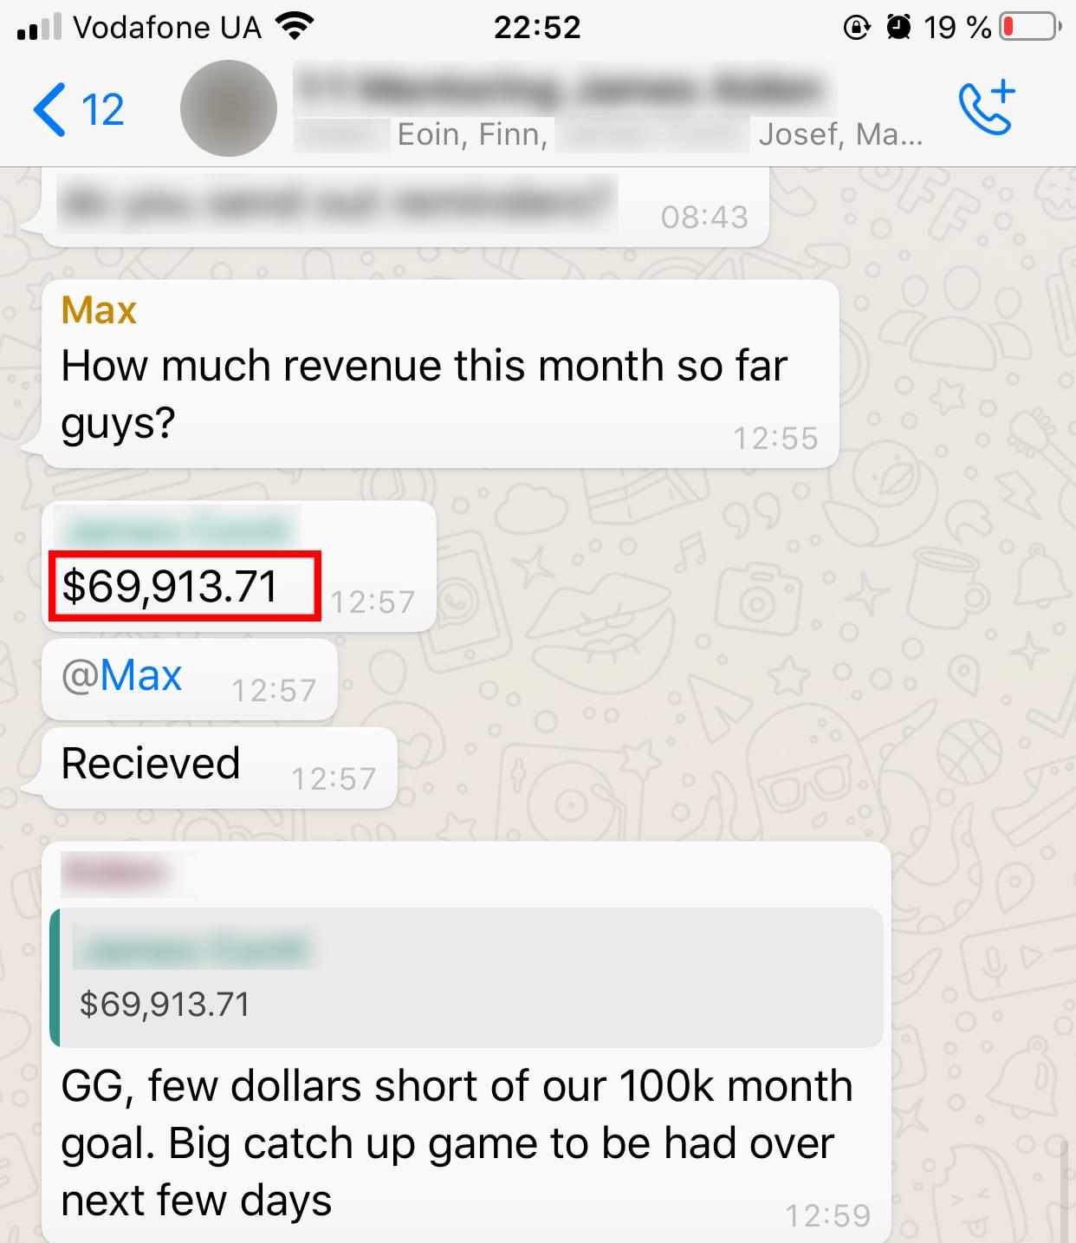Jump to quoted $69,913.71 reply
The image size is (1076, 1243).
pyautogui.click(x=466, y=978)
